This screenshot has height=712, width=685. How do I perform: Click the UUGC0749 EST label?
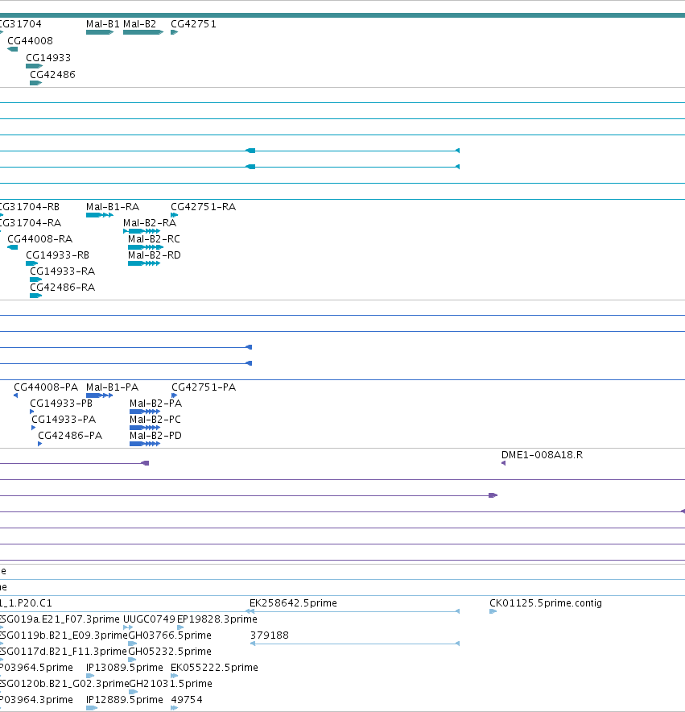point(150,619)
